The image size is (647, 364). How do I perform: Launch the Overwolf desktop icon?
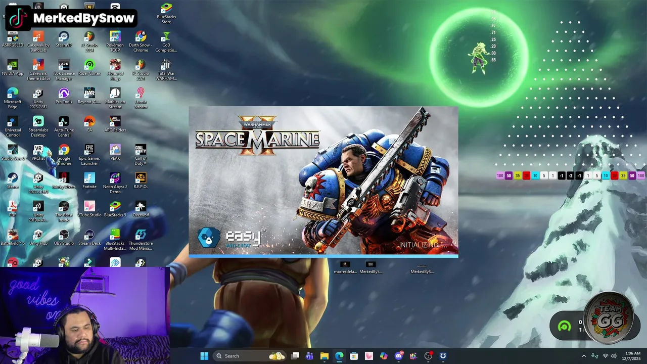click(141, 209)
